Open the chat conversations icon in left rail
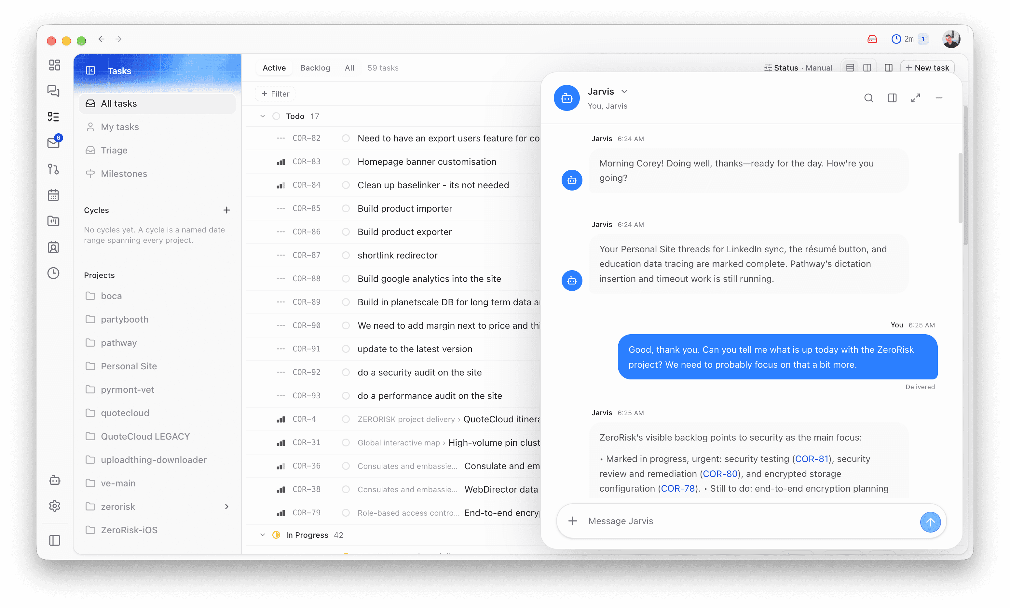 click(x=54, y=91)
